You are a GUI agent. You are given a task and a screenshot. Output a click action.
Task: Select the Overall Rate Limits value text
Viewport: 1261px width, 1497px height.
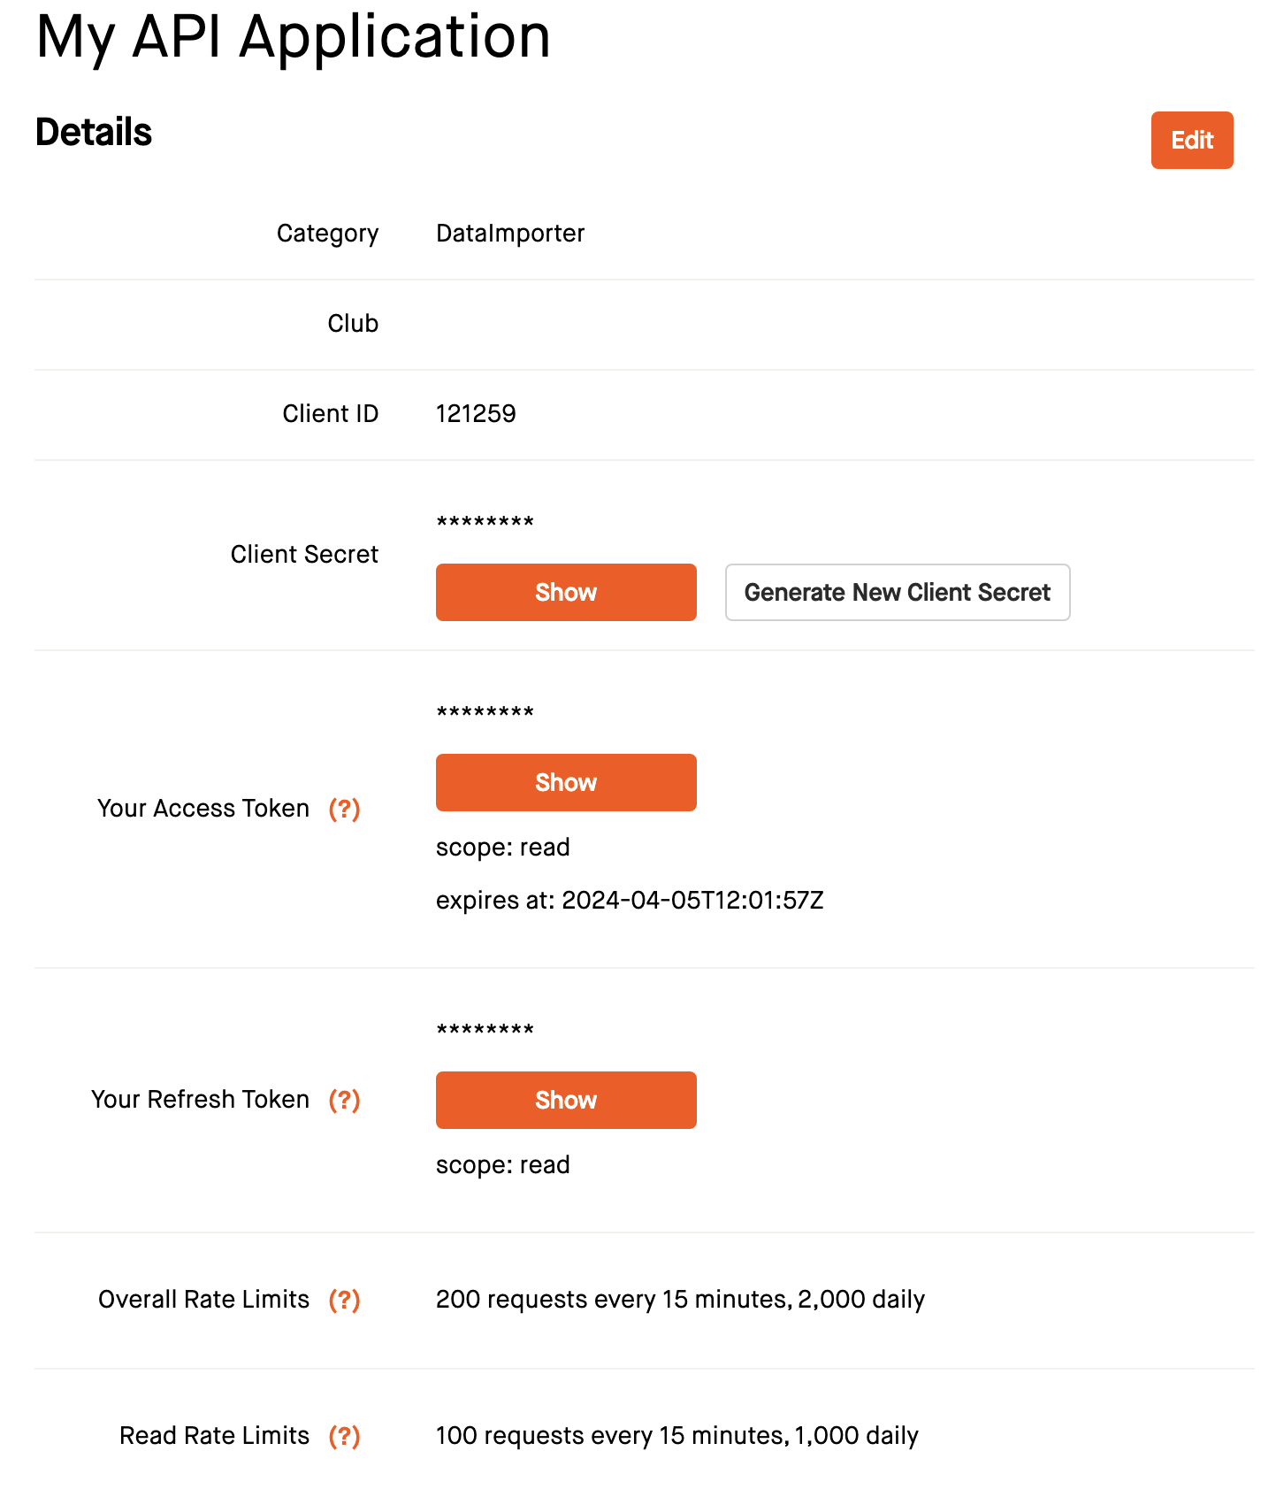click(x=680, y=1299)
